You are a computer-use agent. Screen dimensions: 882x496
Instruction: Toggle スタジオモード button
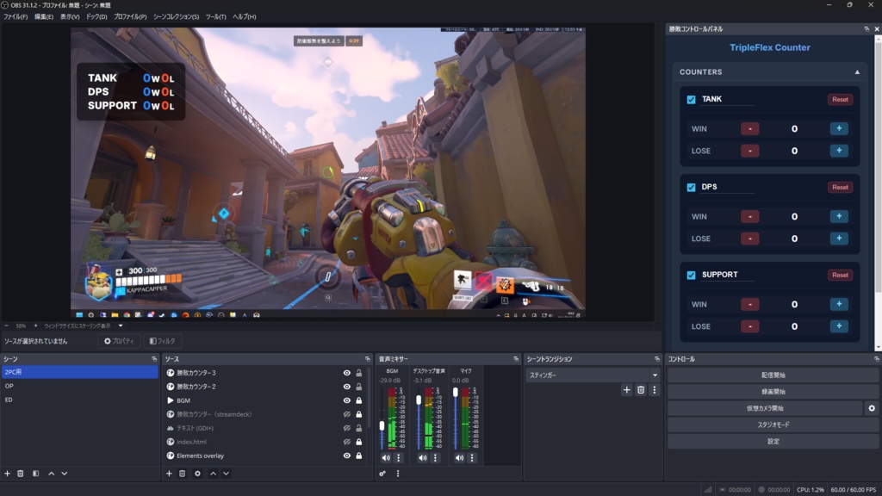point(773,425)
